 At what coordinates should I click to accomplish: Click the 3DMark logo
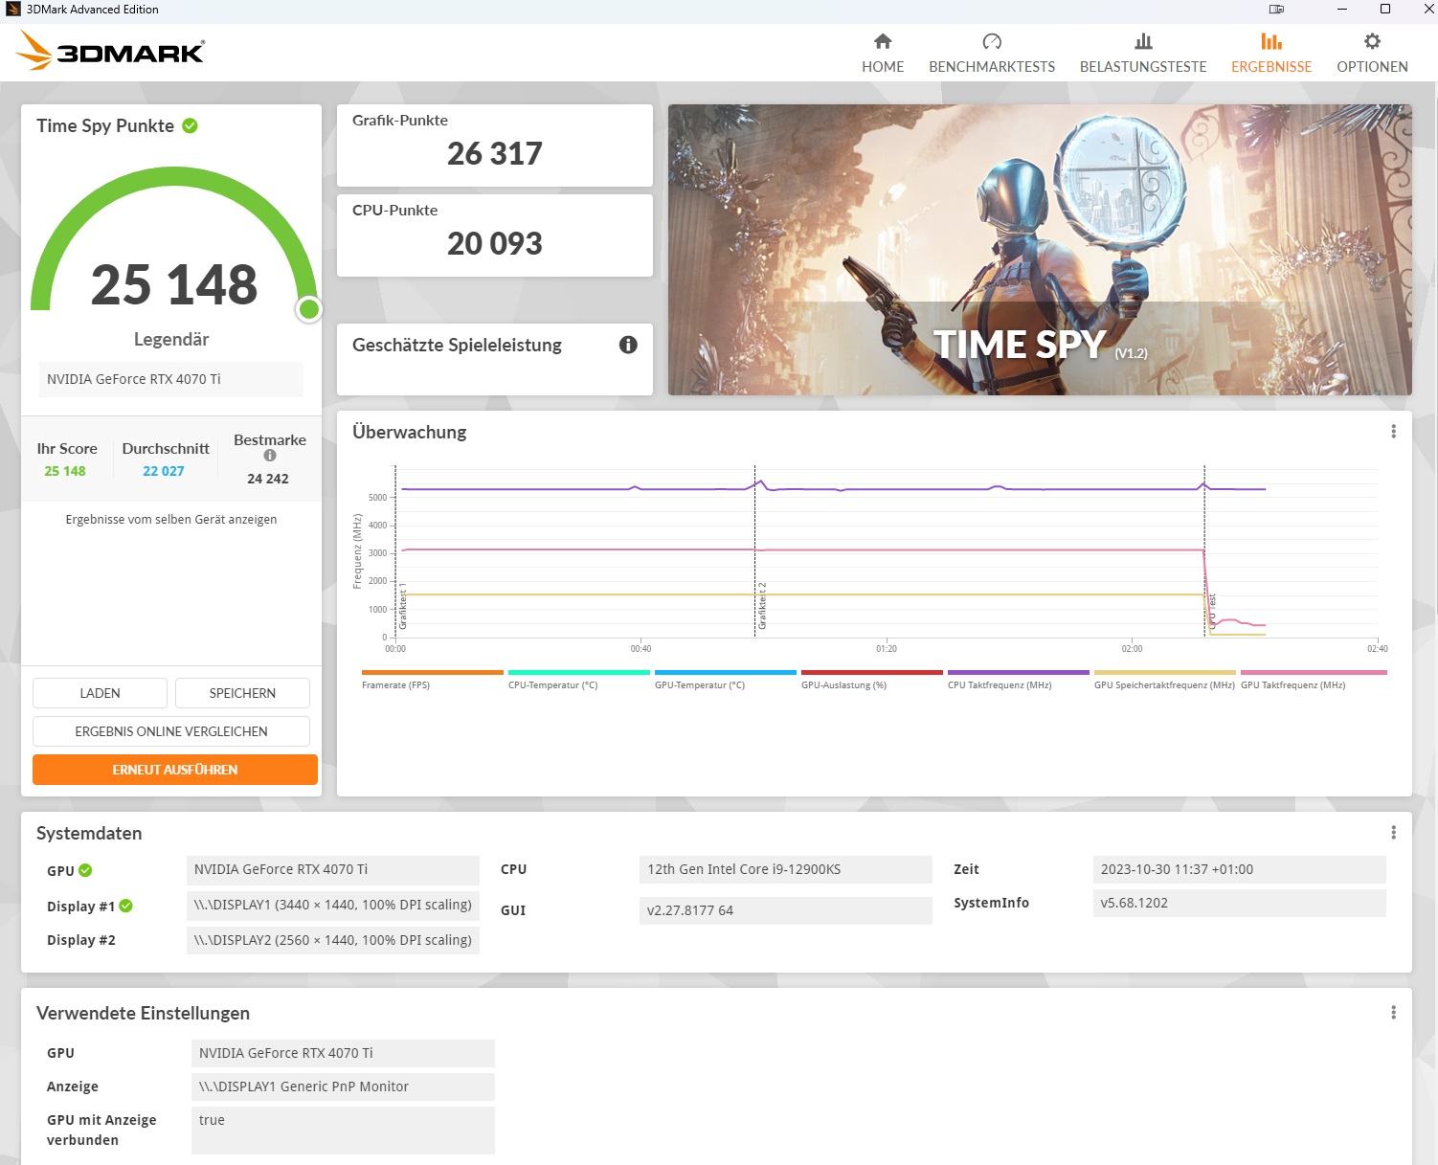[111, 52]
